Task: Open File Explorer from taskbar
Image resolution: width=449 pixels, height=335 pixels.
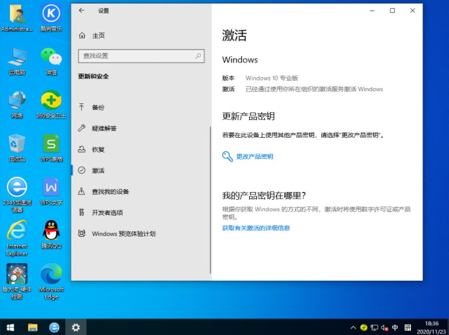Action: coord(33,327)
